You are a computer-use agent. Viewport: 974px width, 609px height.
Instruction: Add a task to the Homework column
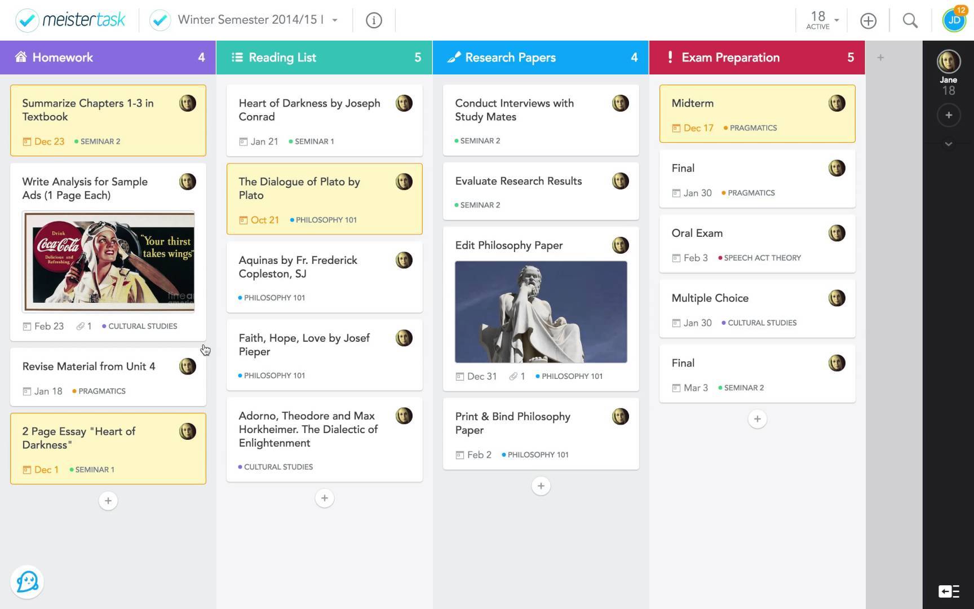pyautogui.click(x=108, y=501)
